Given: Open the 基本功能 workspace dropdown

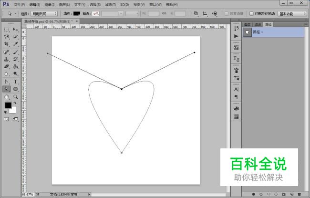Looking at the screenshot, I should click(x=292, y=14).
